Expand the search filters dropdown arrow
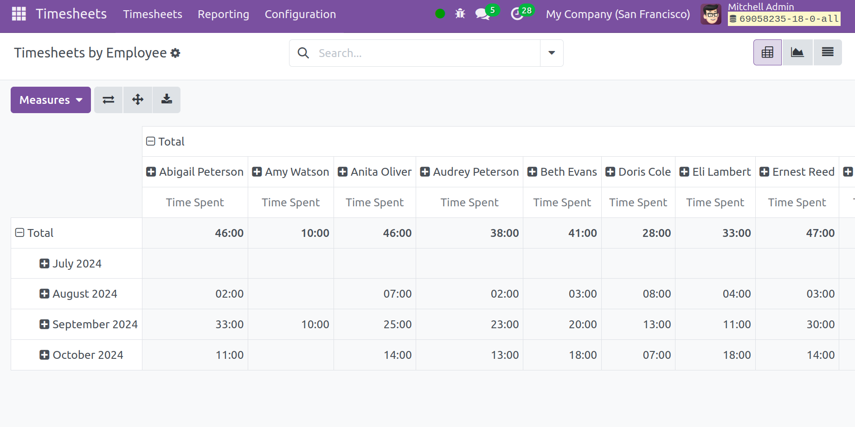This screenshot has width=855, height=427. 551,53
